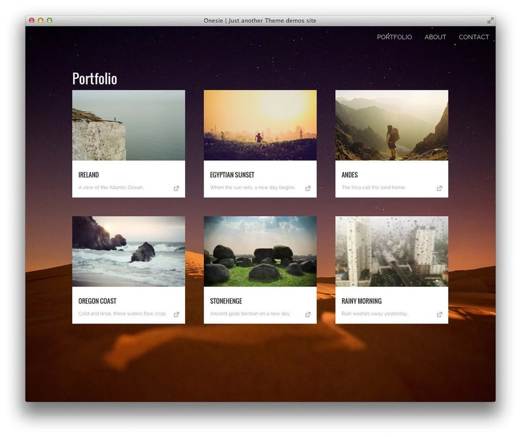Viewport: 521px width, 437px height.
Task: Open the ABOUT navigation item
Action: coord(435,36)
